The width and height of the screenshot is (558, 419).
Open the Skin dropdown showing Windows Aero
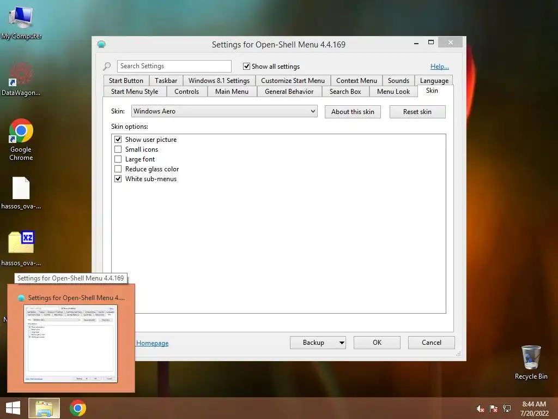pyautogui.click(x=224, y=111)
